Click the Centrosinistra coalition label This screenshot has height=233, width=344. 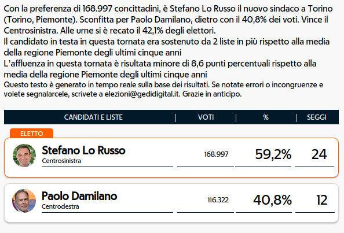(61, 161)
